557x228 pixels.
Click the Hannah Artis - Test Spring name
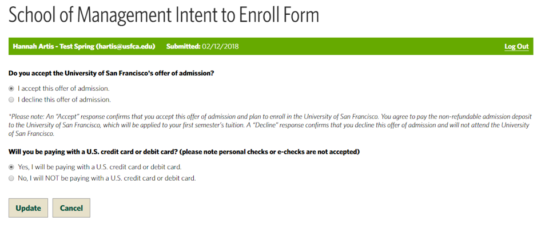(53, 46)
